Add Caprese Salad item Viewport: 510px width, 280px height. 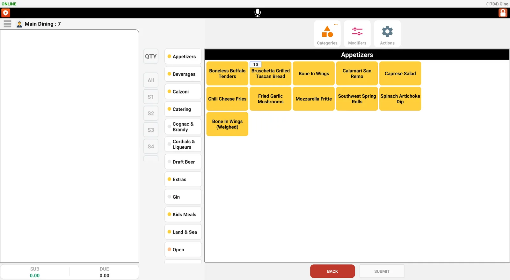[x=400, y=73]
